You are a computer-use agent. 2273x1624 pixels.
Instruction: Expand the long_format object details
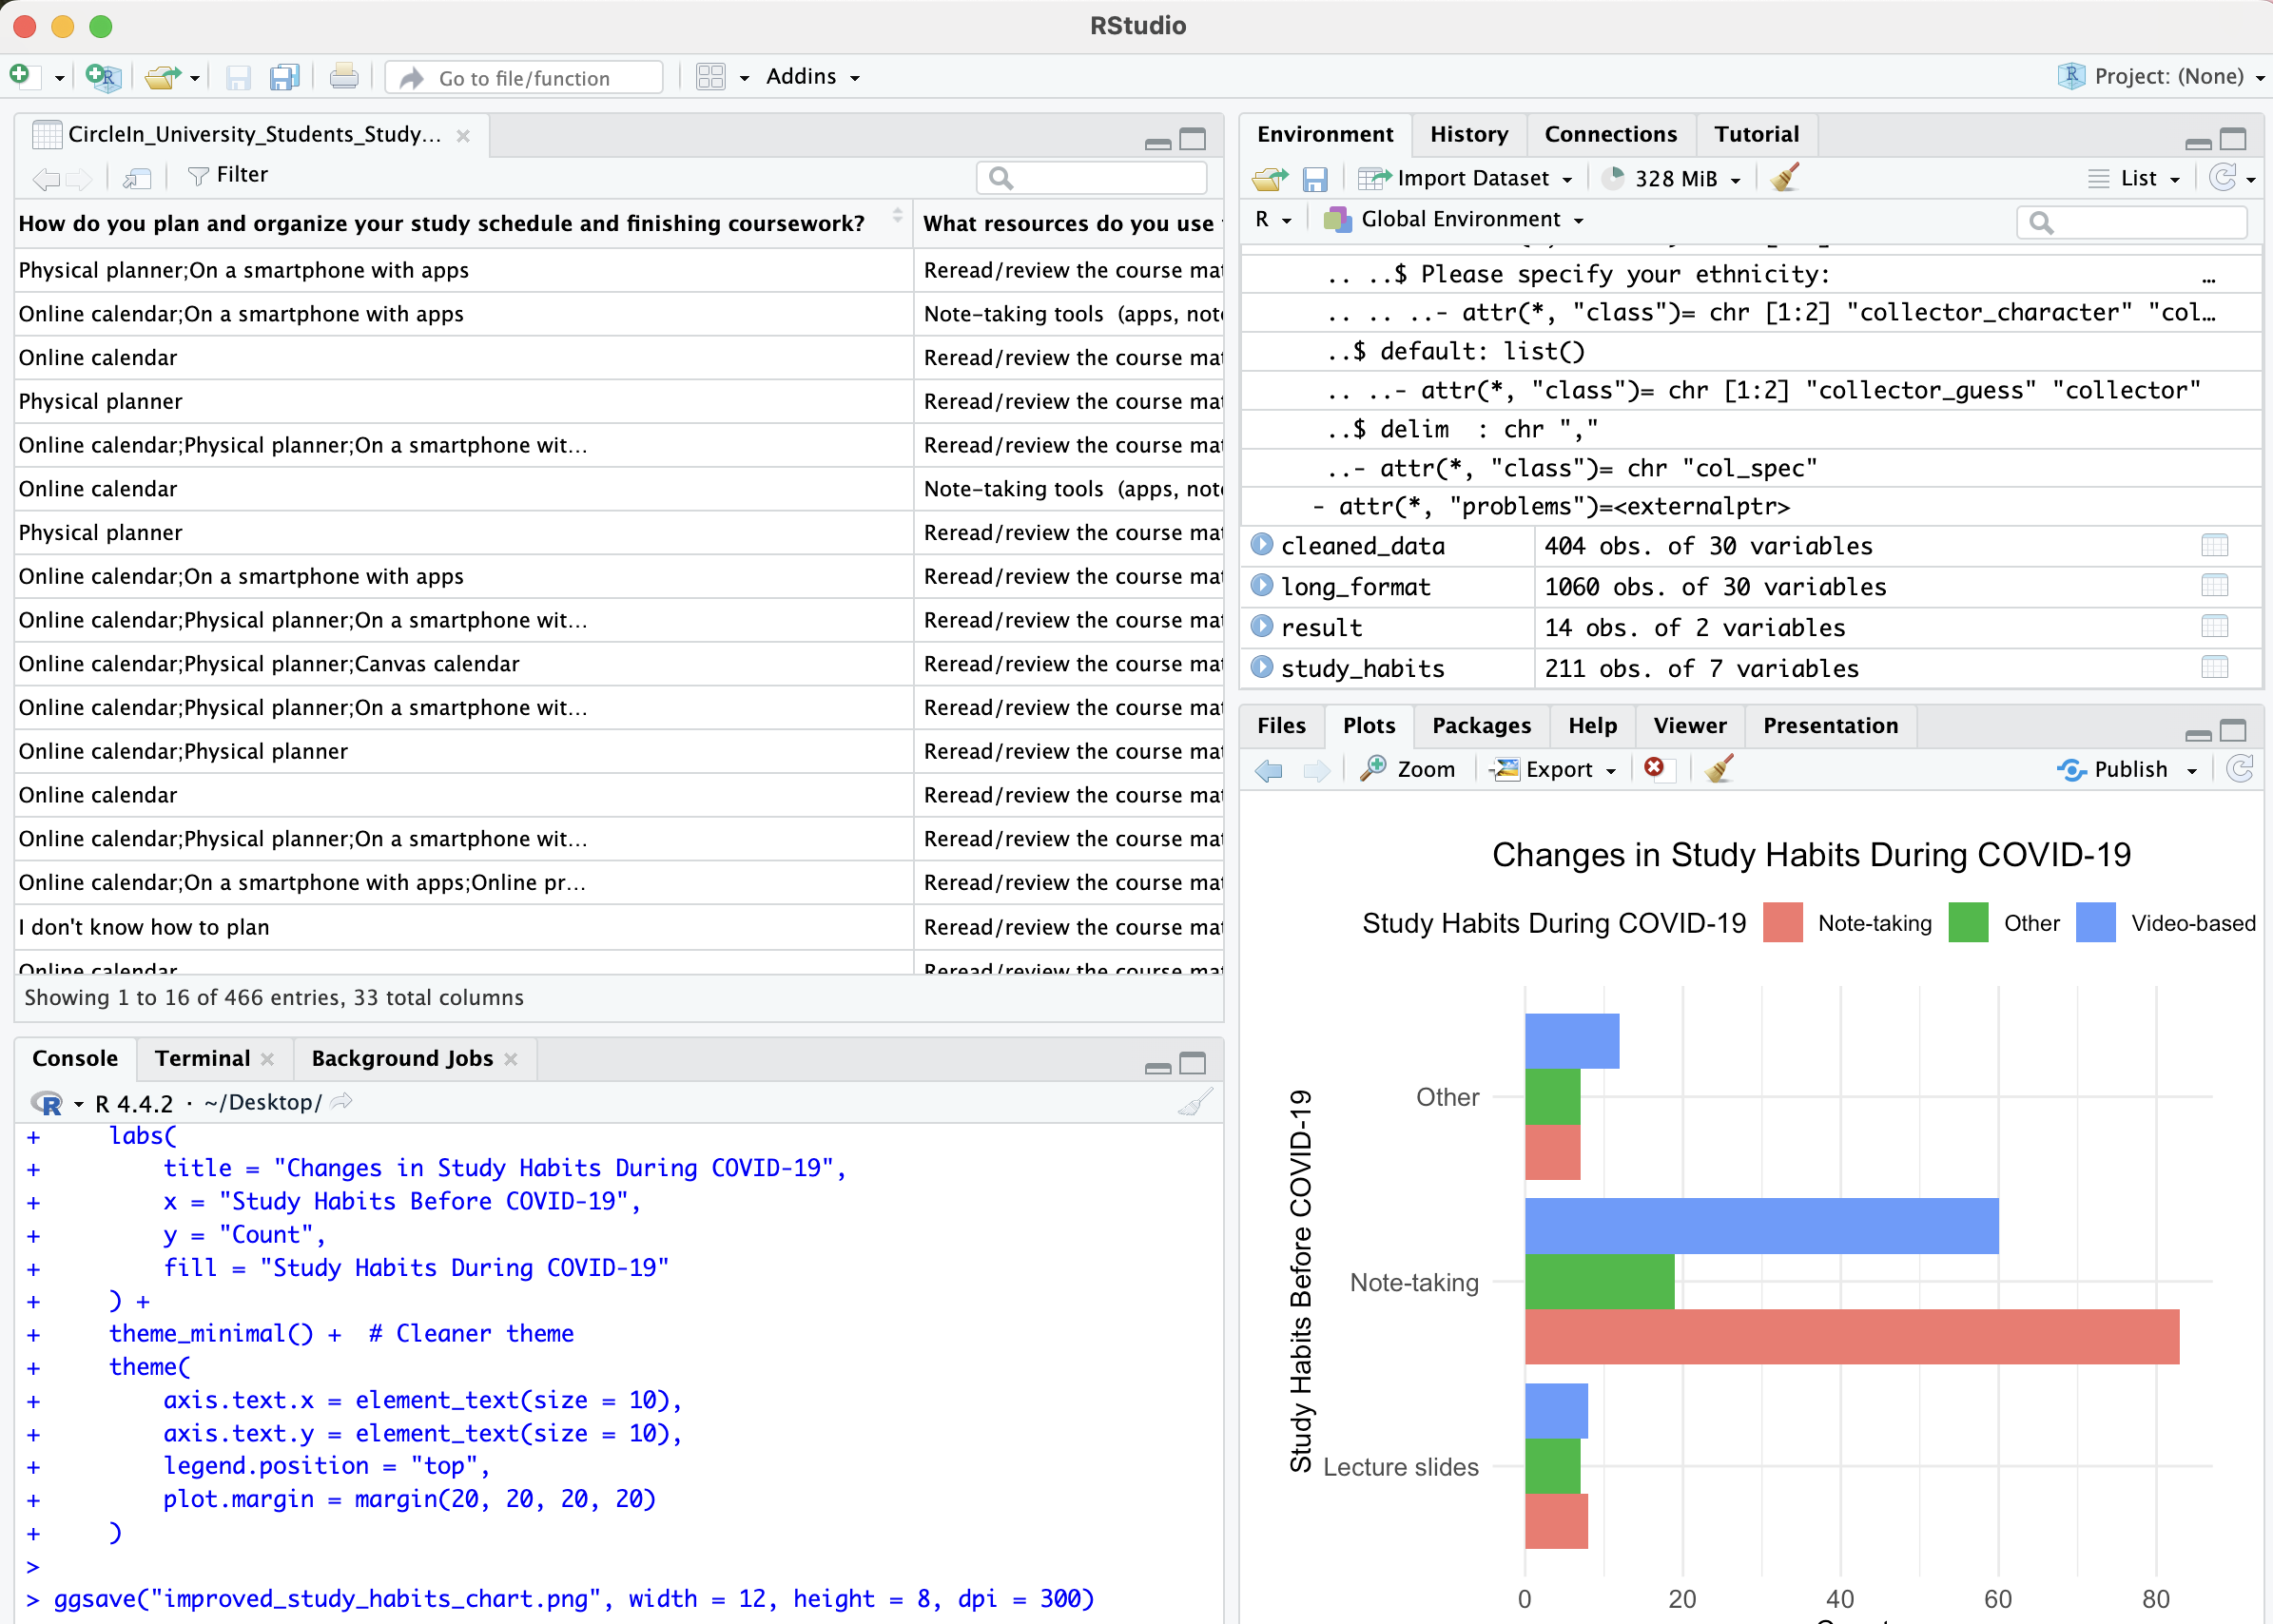1262,586
